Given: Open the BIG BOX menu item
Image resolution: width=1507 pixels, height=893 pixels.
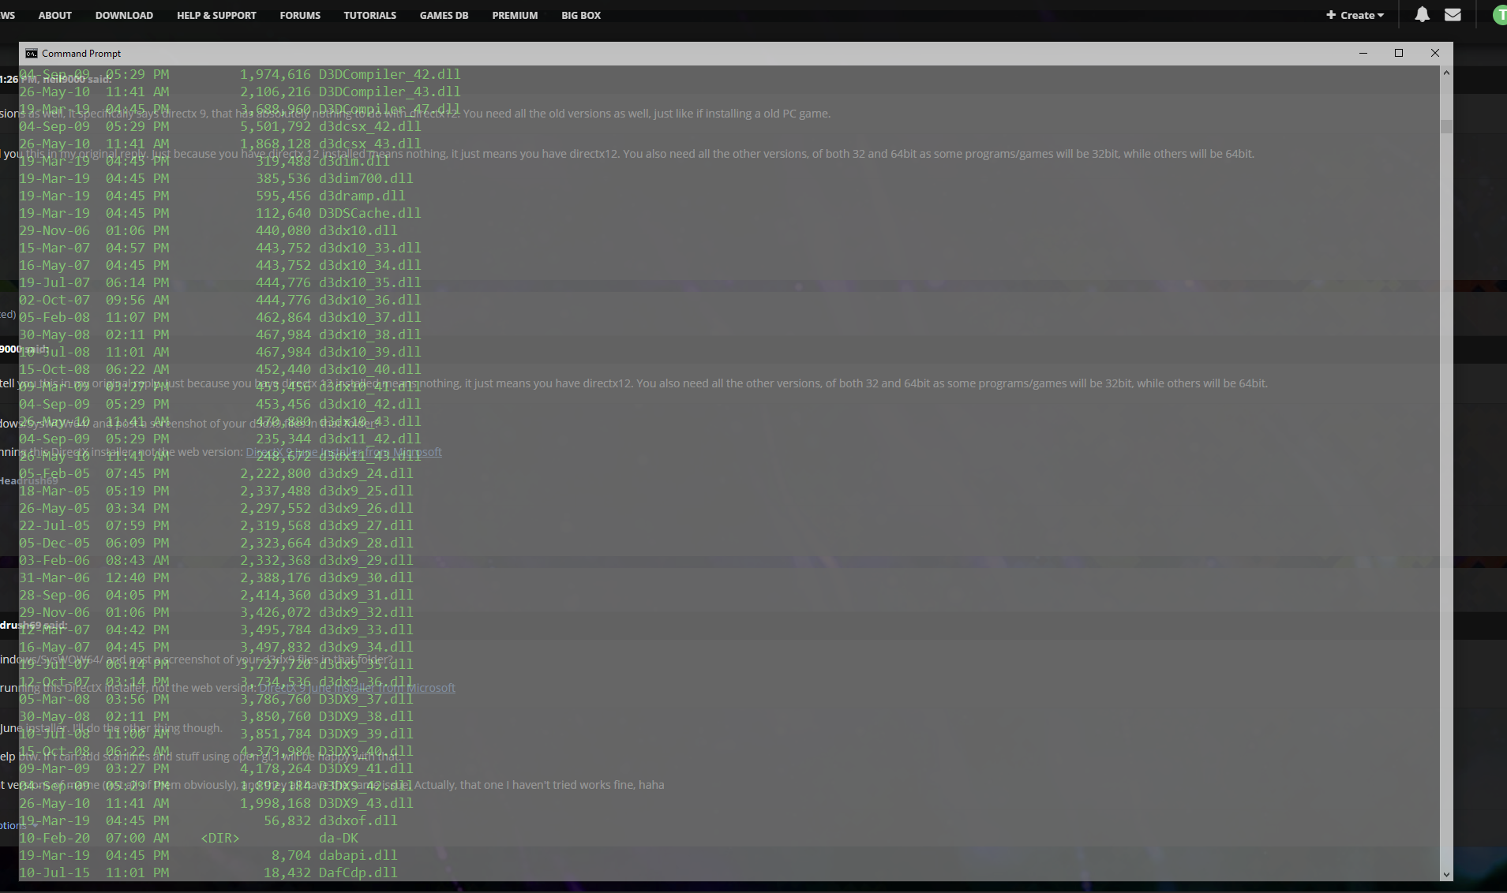Looking at the screenshot, I should point(581,15).
